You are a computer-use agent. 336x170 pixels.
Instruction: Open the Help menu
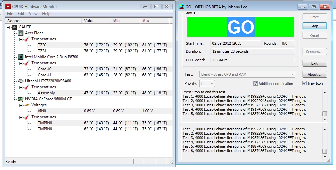(46, 14)
